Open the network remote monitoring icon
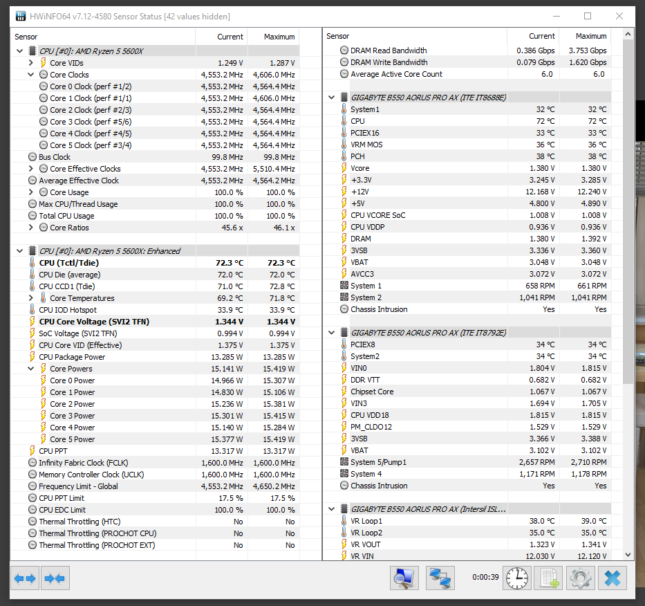 (x=440, y=578)
